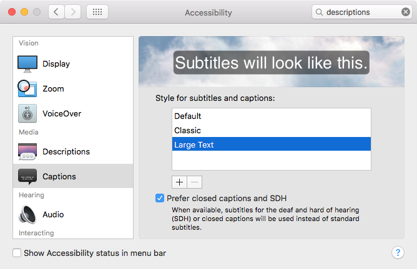Open the Captions pane label

(59, 176)
